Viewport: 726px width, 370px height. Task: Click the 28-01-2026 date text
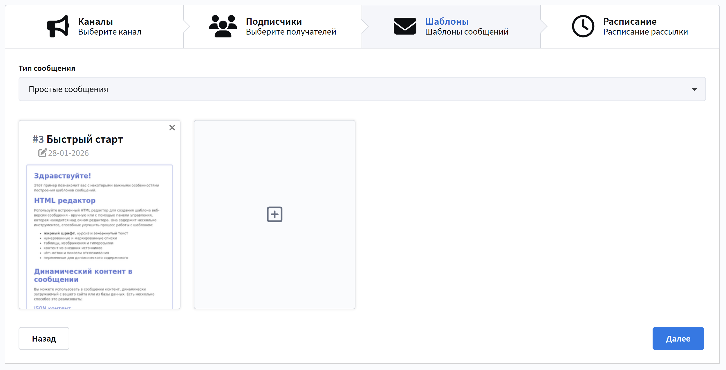click(x=68, y=153)
